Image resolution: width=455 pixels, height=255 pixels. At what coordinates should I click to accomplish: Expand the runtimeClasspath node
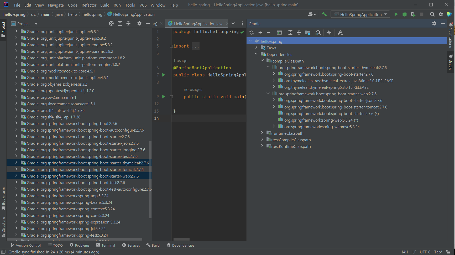coord(262,133)
